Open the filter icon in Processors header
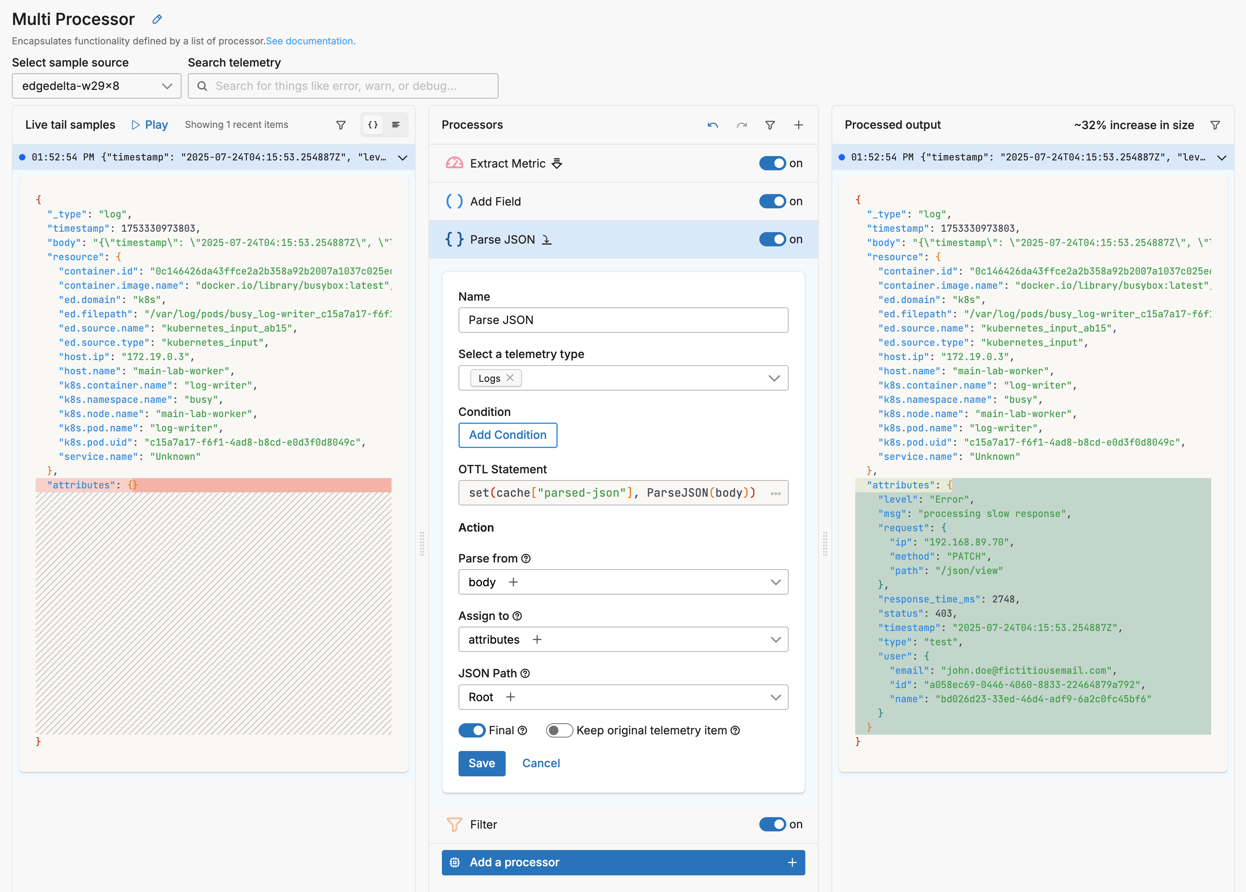 770,125
